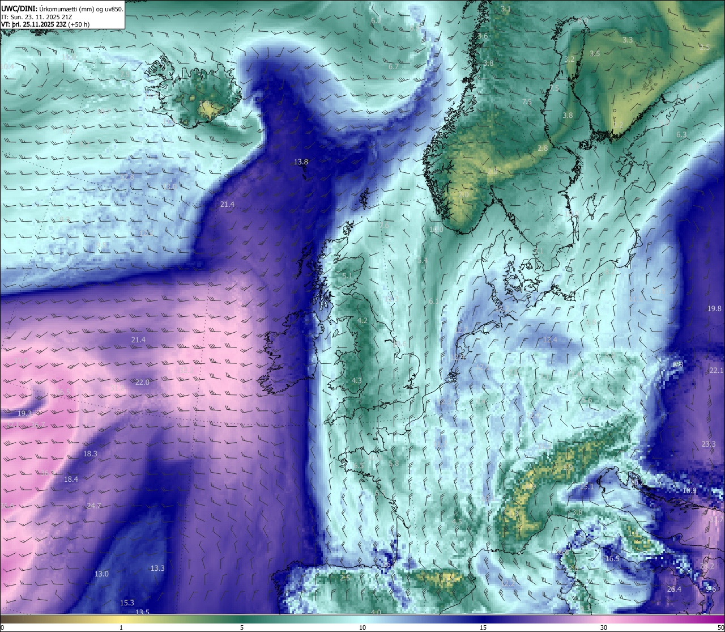Click the 15.3 value label
This screenshot has width=725, height=632.
(x=127, y=603)
